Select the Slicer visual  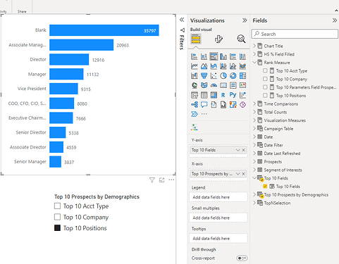[x=195, y=95]
